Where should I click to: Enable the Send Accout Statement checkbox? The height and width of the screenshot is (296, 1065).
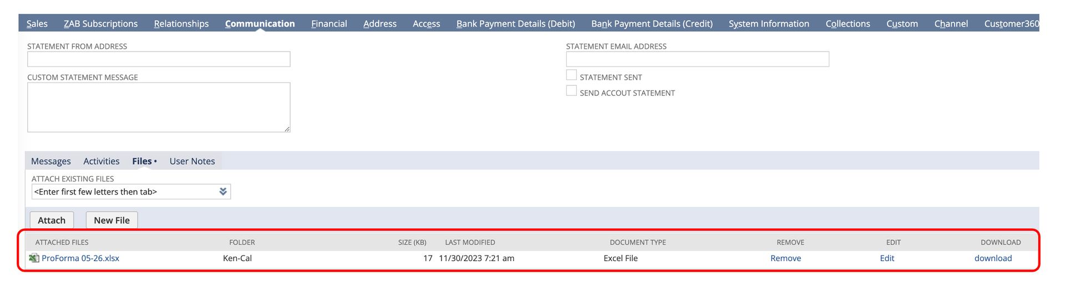(x=571, y=91)
